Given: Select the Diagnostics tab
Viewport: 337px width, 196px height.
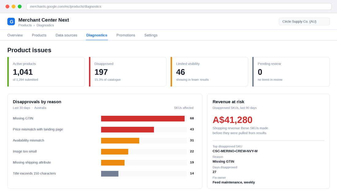Looking at the screenshot, I should tap(97, 35).
